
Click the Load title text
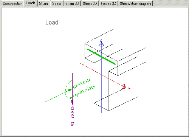pyautogui.click(x=52, y=22)
